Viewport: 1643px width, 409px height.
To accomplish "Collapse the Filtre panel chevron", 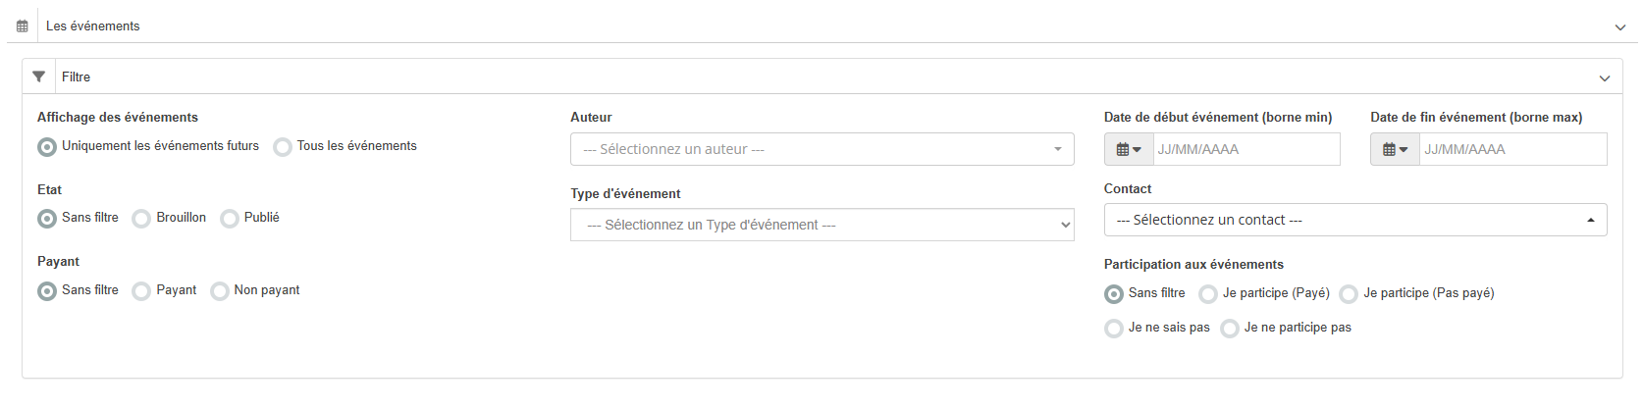I will [x=1605, y=77].
